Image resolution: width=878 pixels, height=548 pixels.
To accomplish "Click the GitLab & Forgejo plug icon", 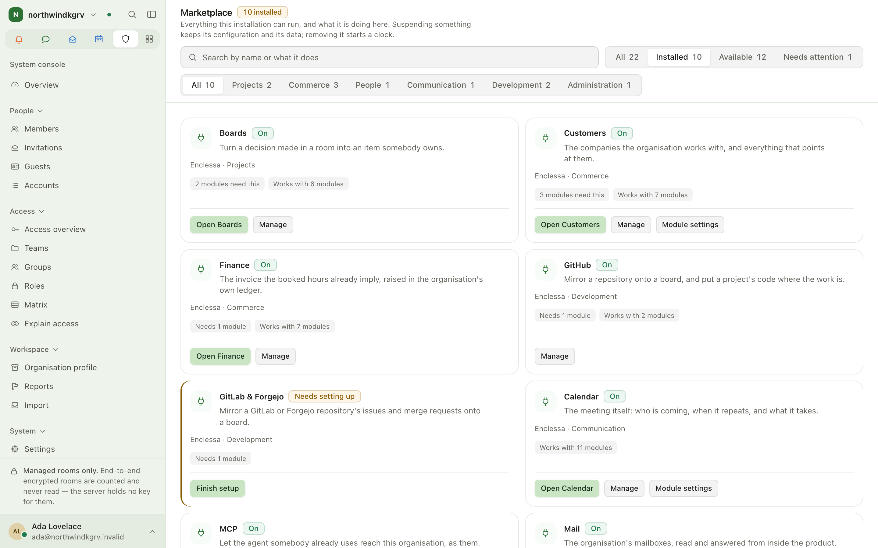I will point(201,401).
